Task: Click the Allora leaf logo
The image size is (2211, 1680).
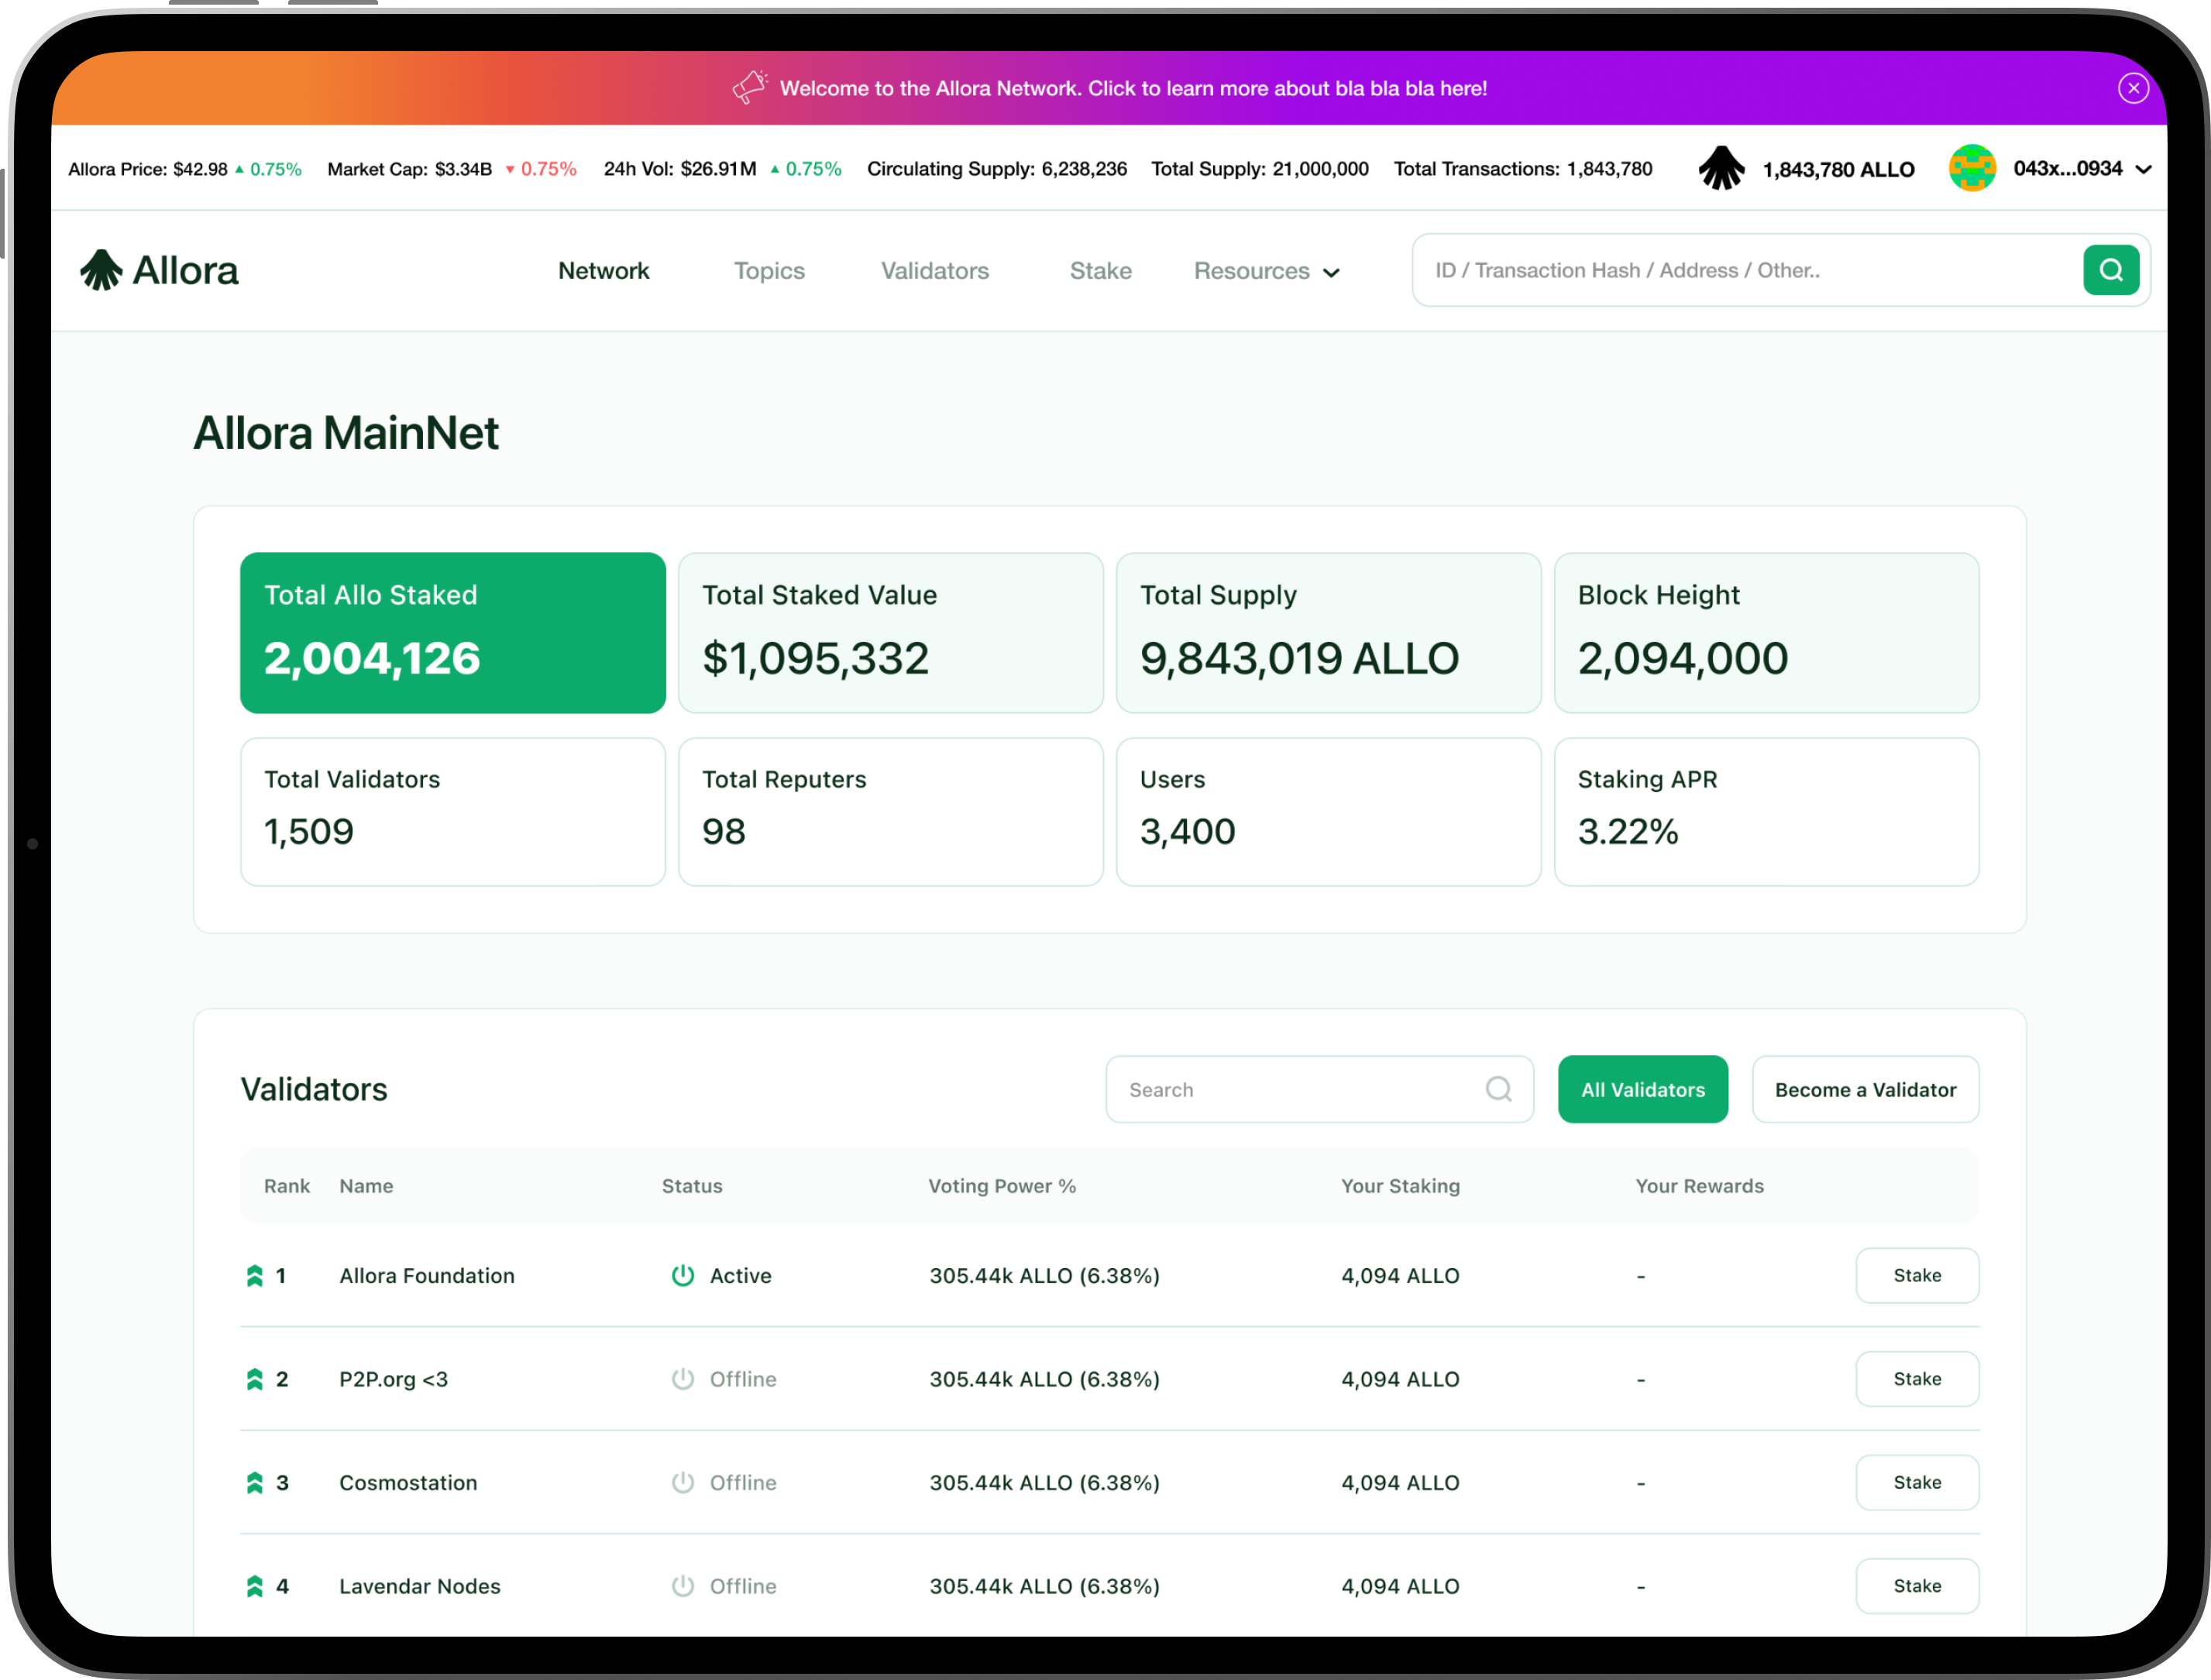Action: [x=101, y=270]
